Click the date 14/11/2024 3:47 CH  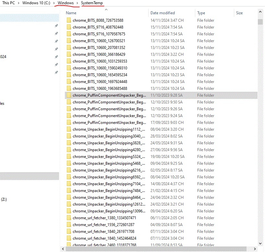pyautogui.click(x=167, y=20)
